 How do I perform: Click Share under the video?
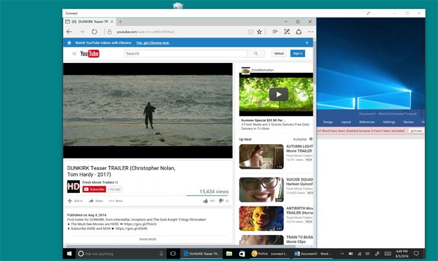coord(96,201)
